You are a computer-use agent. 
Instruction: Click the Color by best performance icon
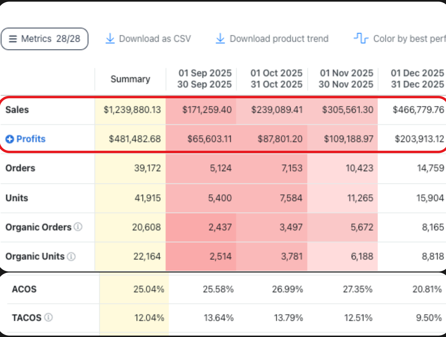[x=361, y=38]
